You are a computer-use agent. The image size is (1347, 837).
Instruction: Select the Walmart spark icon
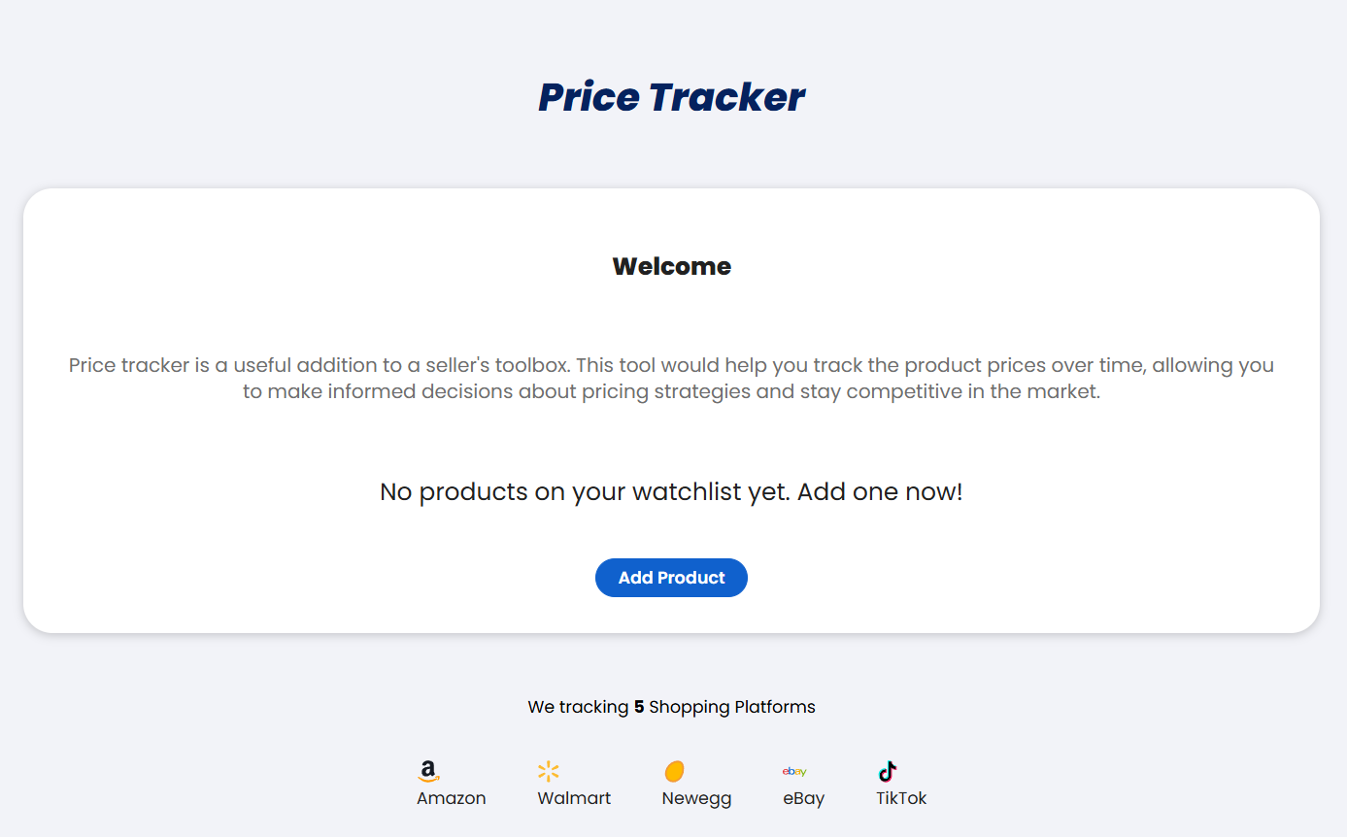(549, 772)
